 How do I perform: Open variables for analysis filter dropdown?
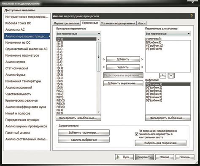click(168, 34)
